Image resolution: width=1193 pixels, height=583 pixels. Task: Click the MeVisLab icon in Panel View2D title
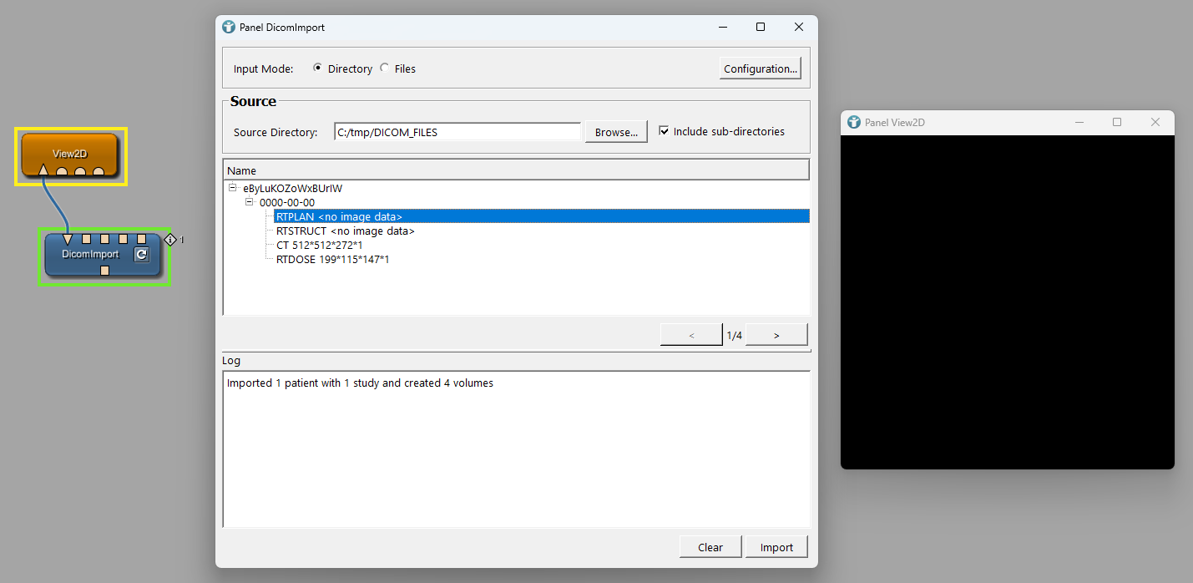853,122
